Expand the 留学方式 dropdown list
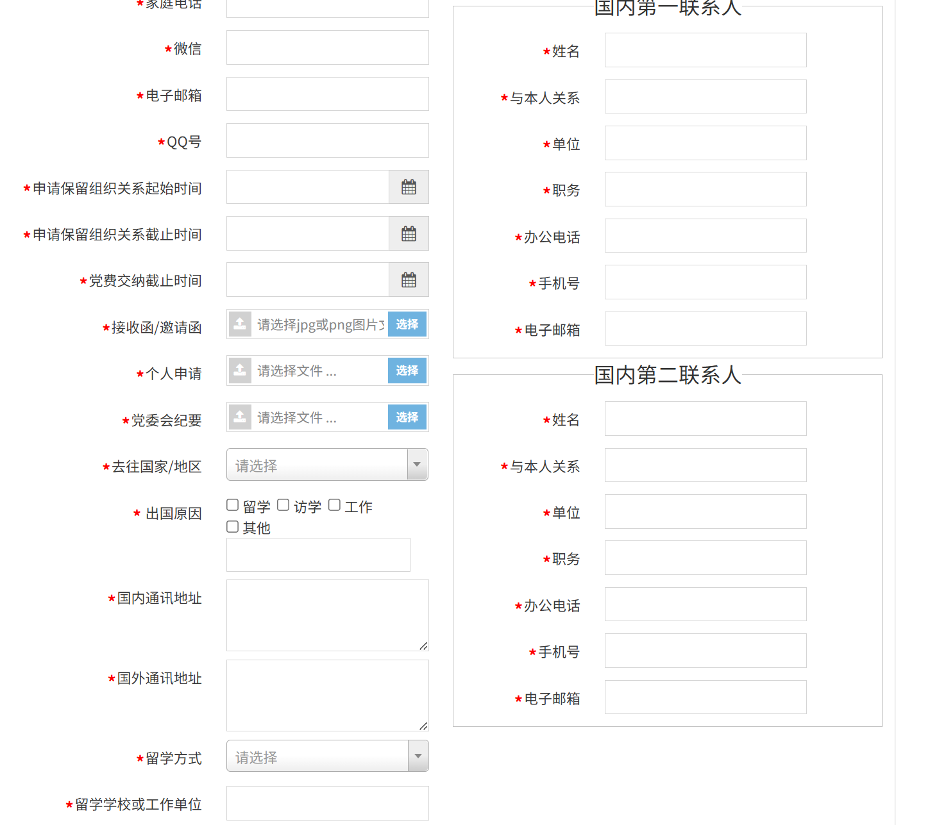This screenshot has height=825, width=930. point(327,756)
